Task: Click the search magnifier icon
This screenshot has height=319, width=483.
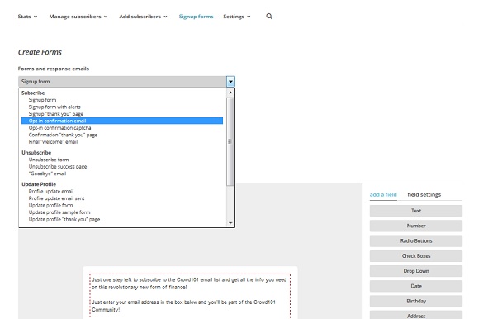Action: click(269, 17)
